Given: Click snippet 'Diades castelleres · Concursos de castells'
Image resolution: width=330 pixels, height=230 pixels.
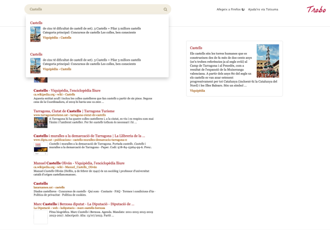Looking at the screenshot, I should pos(94,193).
